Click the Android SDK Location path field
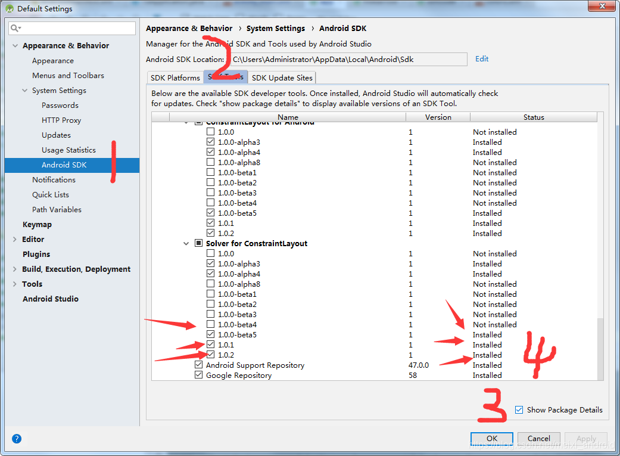This screenshot has height=456, width=620. 348,60
